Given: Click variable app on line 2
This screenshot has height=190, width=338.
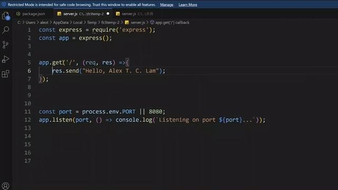Looking at the screenshot, I should tap(64, 38).
